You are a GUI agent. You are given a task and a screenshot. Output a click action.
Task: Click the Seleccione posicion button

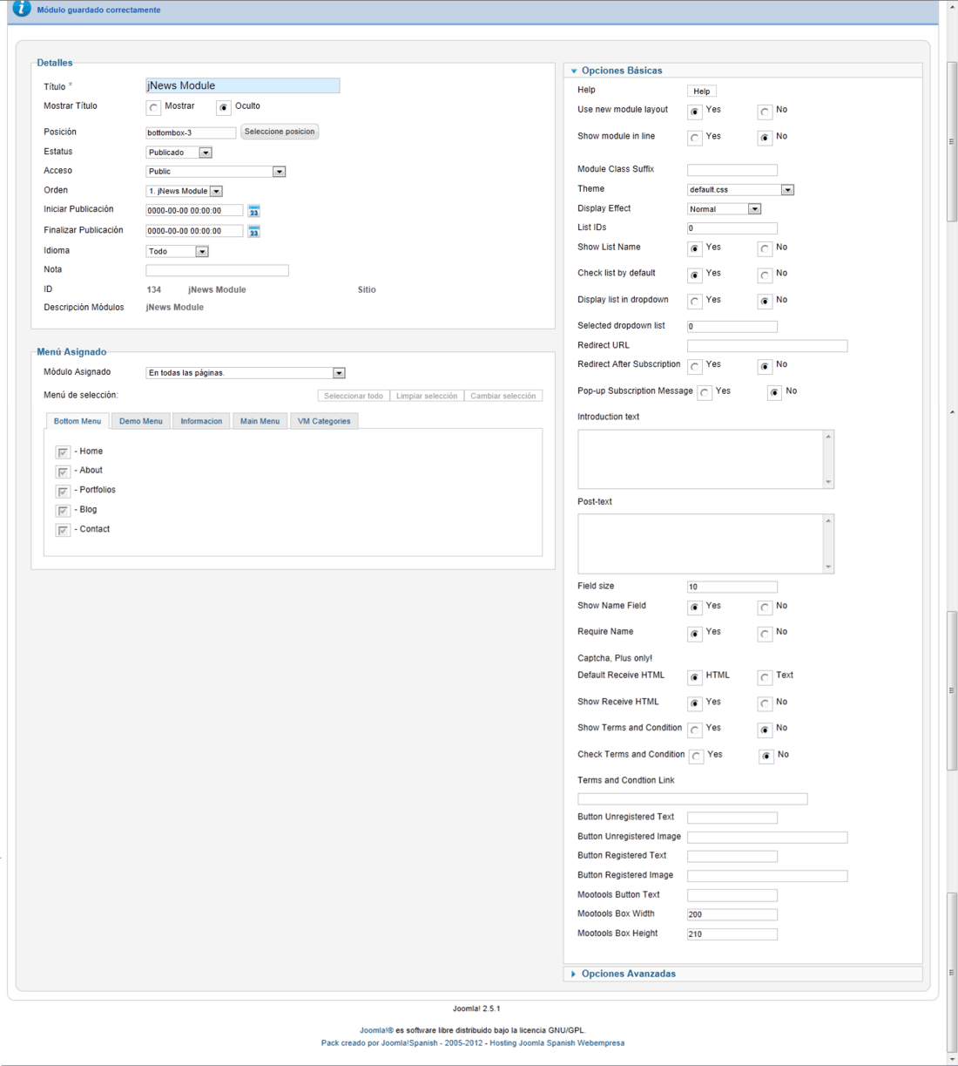coord(280,132)
